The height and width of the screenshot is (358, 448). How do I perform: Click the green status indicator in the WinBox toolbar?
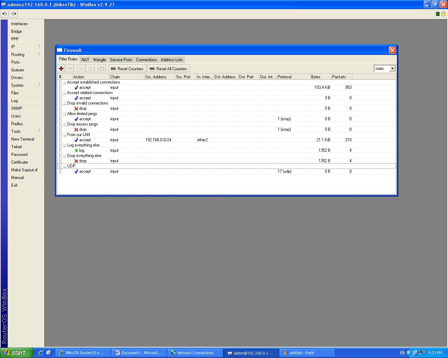[x=438, y=14]
